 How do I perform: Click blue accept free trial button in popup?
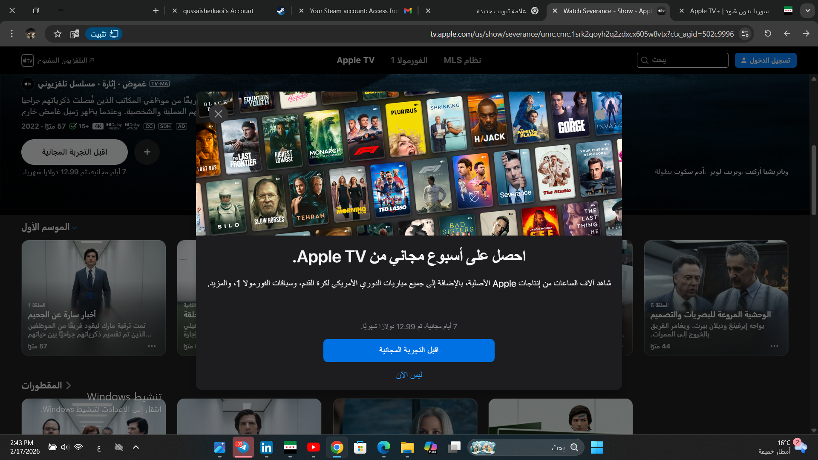[409, 350]
